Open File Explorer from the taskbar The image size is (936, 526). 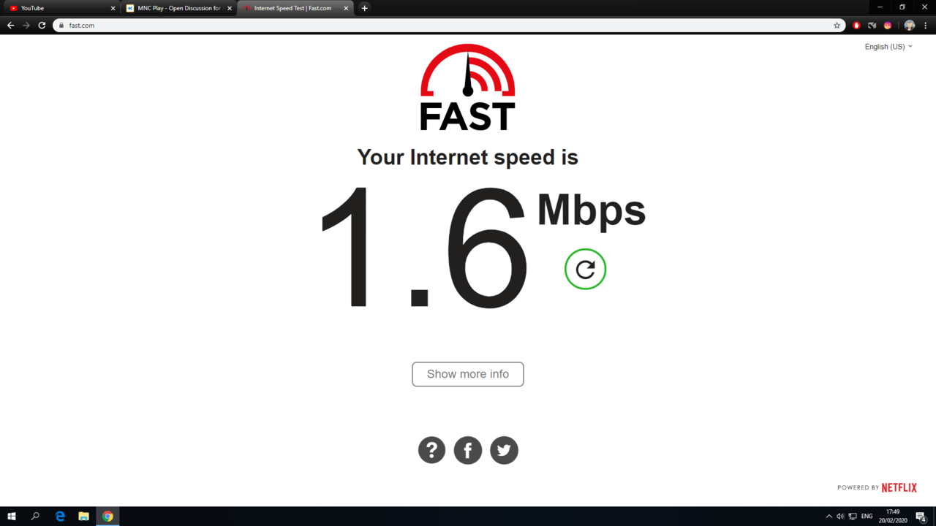point(83,517)
